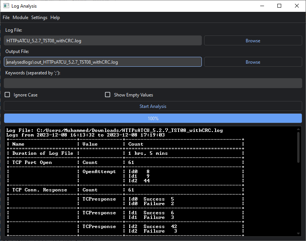
Task: Click the 'Id2 44' count entry
Action: pyautogui.click(x=139, y=181)
